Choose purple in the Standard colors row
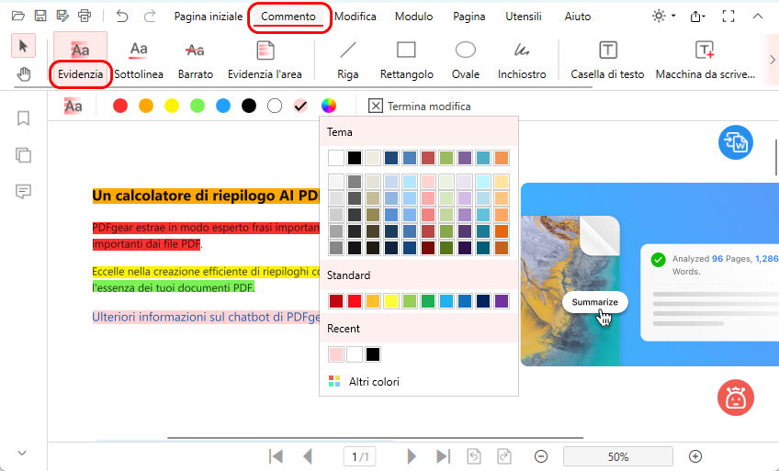 coord(502,301)
